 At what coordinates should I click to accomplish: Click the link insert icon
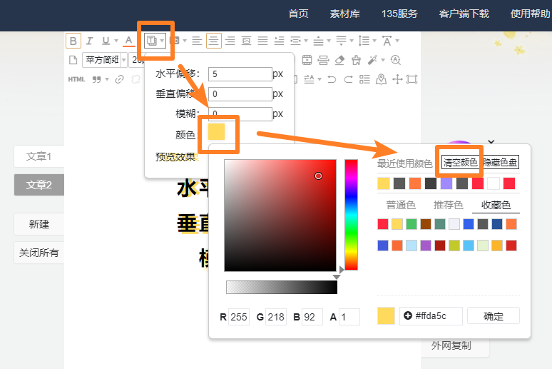tap(119, 79)
